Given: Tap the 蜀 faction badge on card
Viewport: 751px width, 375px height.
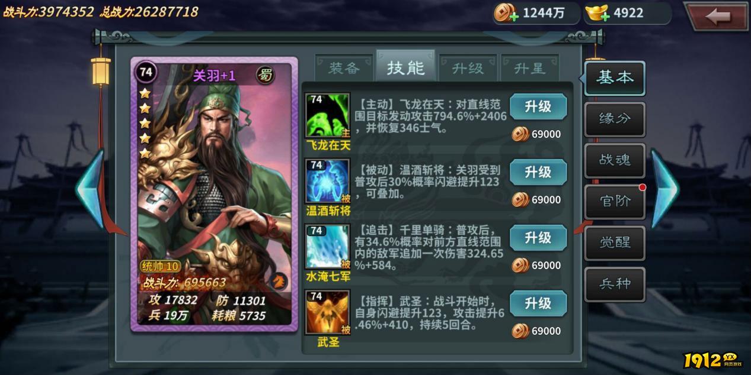Looking at the screenshot, I should [x=266, y=75].
